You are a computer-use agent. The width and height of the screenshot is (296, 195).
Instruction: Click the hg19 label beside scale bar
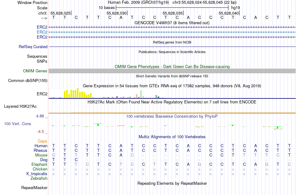click(236, 8)
